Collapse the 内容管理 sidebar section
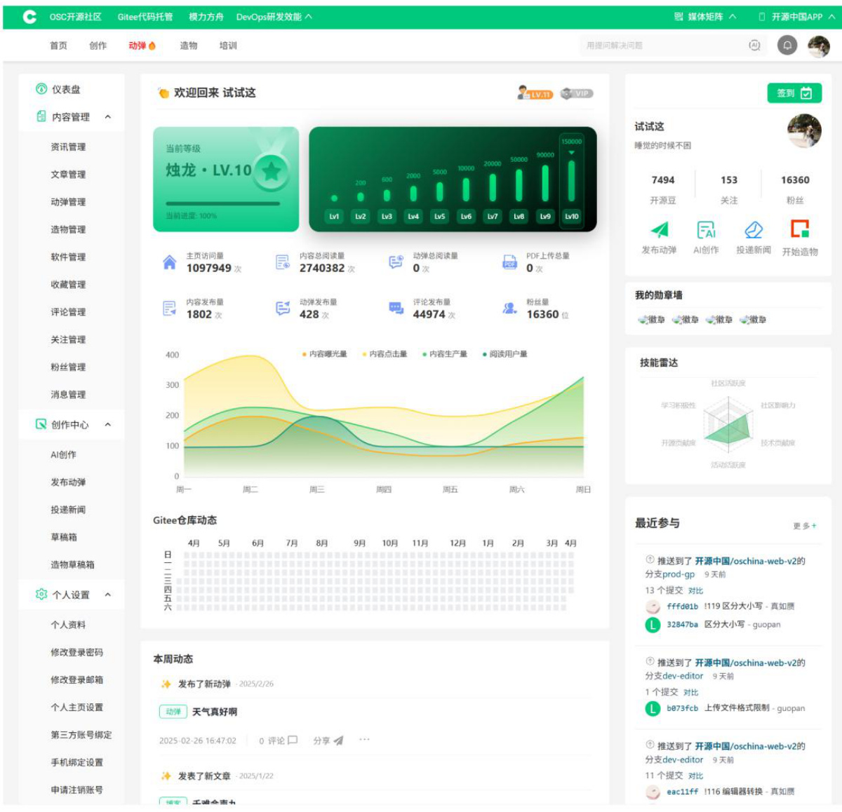Image resolution: width=842 pixels, height=812 pixels. (x=108, y=117)
